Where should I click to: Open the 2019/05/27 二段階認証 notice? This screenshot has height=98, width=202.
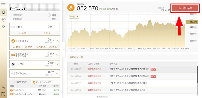[x=128, y=83]
